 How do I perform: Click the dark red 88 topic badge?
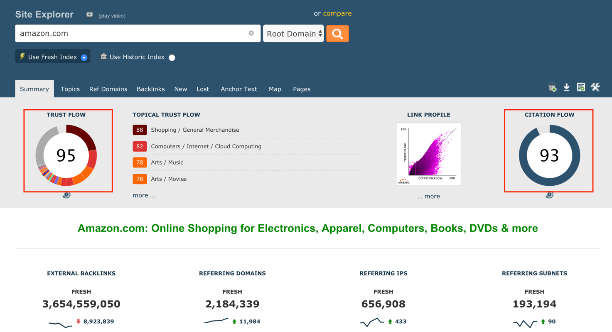click(140, 130)
